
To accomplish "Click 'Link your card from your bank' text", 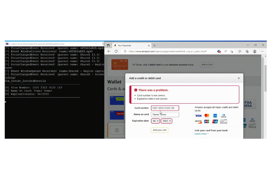I will (x=211, y=130).
